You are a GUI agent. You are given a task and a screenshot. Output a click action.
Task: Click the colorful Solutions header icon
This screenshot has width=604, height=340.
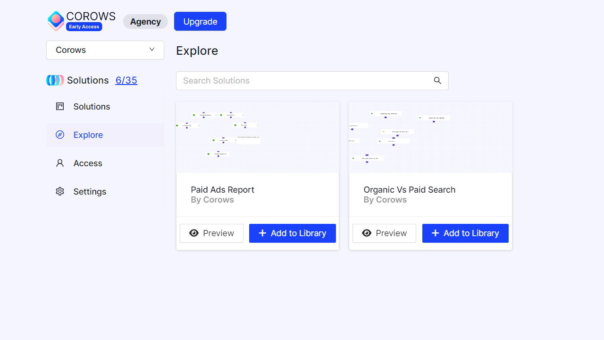point(55,80)
